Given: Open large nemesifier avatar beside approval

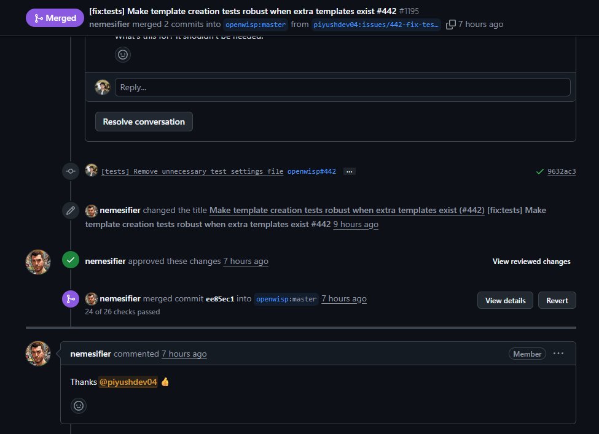Looking at the screenshot, I should [x=38, y=262].
